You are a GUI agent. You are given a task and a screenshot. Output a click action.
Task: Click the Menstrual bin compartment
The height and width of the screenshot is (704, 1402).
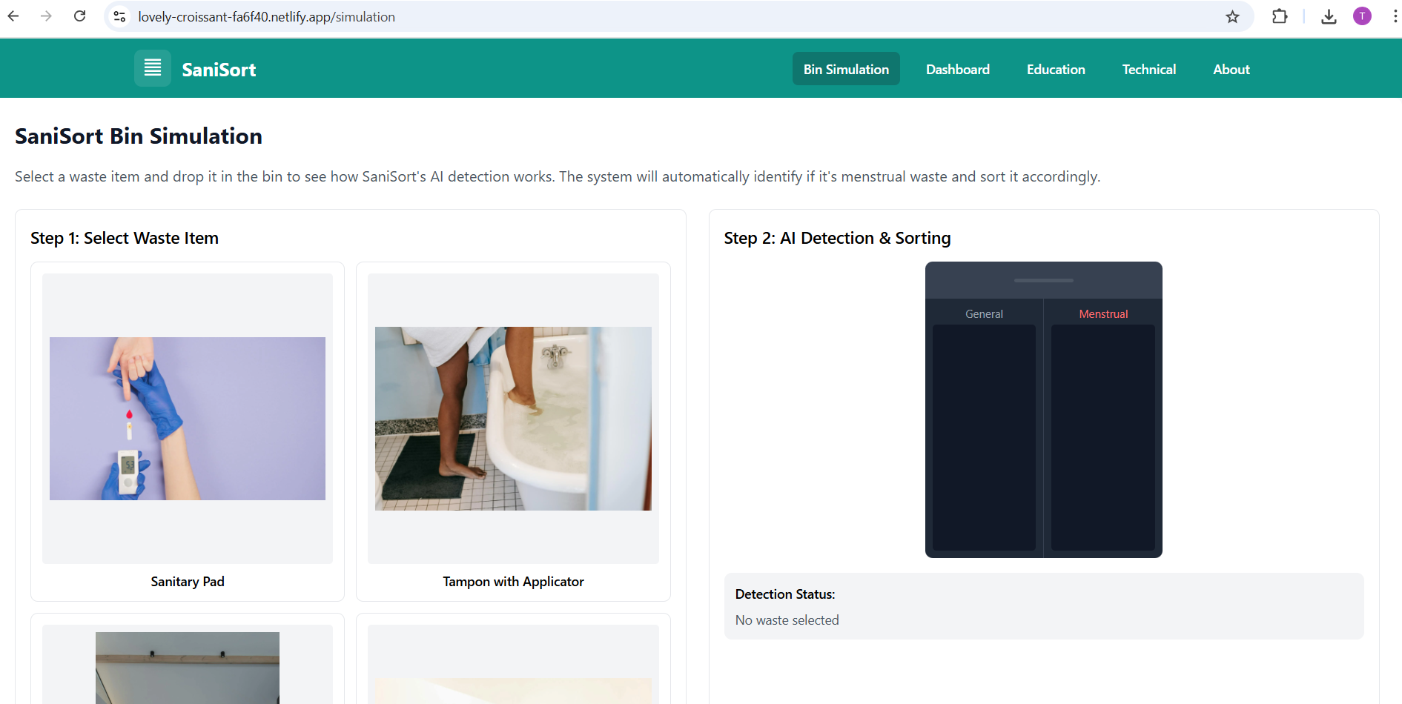coord(1103,437)
